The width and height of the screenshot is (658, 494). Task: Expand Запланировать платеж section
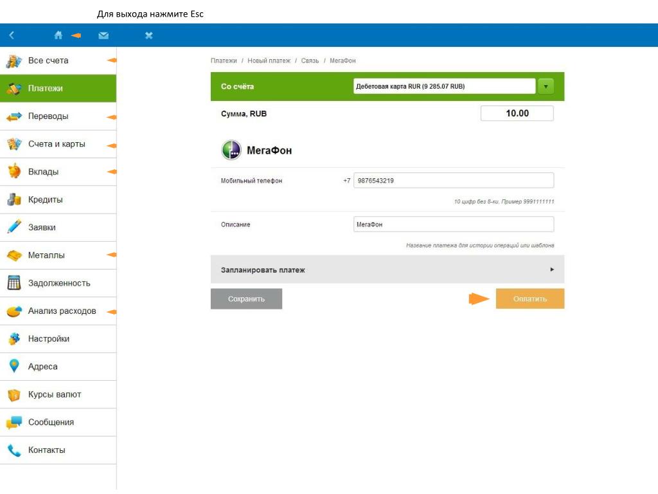pyautogui.click(x=387, y=270)
